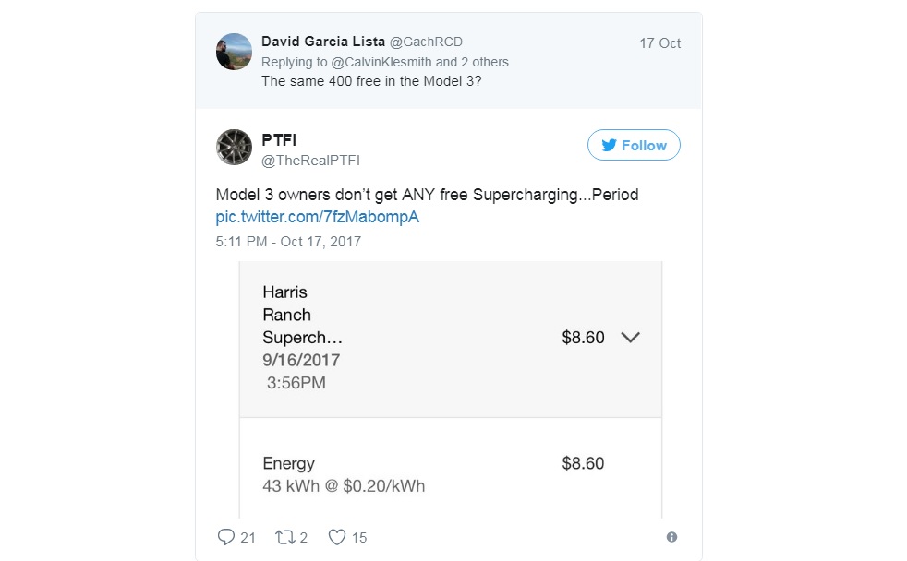Screen dimensions: 907x561
Task: Like the tweet with heart icon
Action: pyautogui.click(x=337, y=537)
